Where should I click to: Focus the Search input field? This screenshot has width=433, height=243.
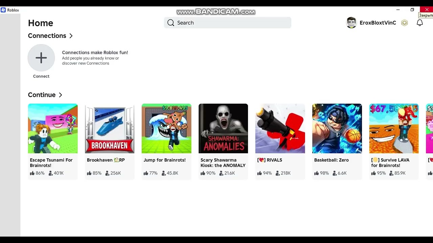coord(228,23)
